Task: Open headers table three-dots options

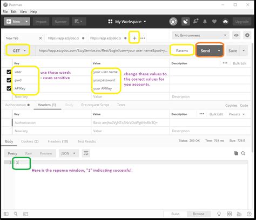Action: 202,114
